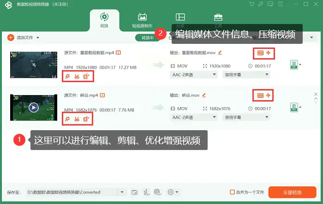Switch to the 转换 tab

click(104, 20)
